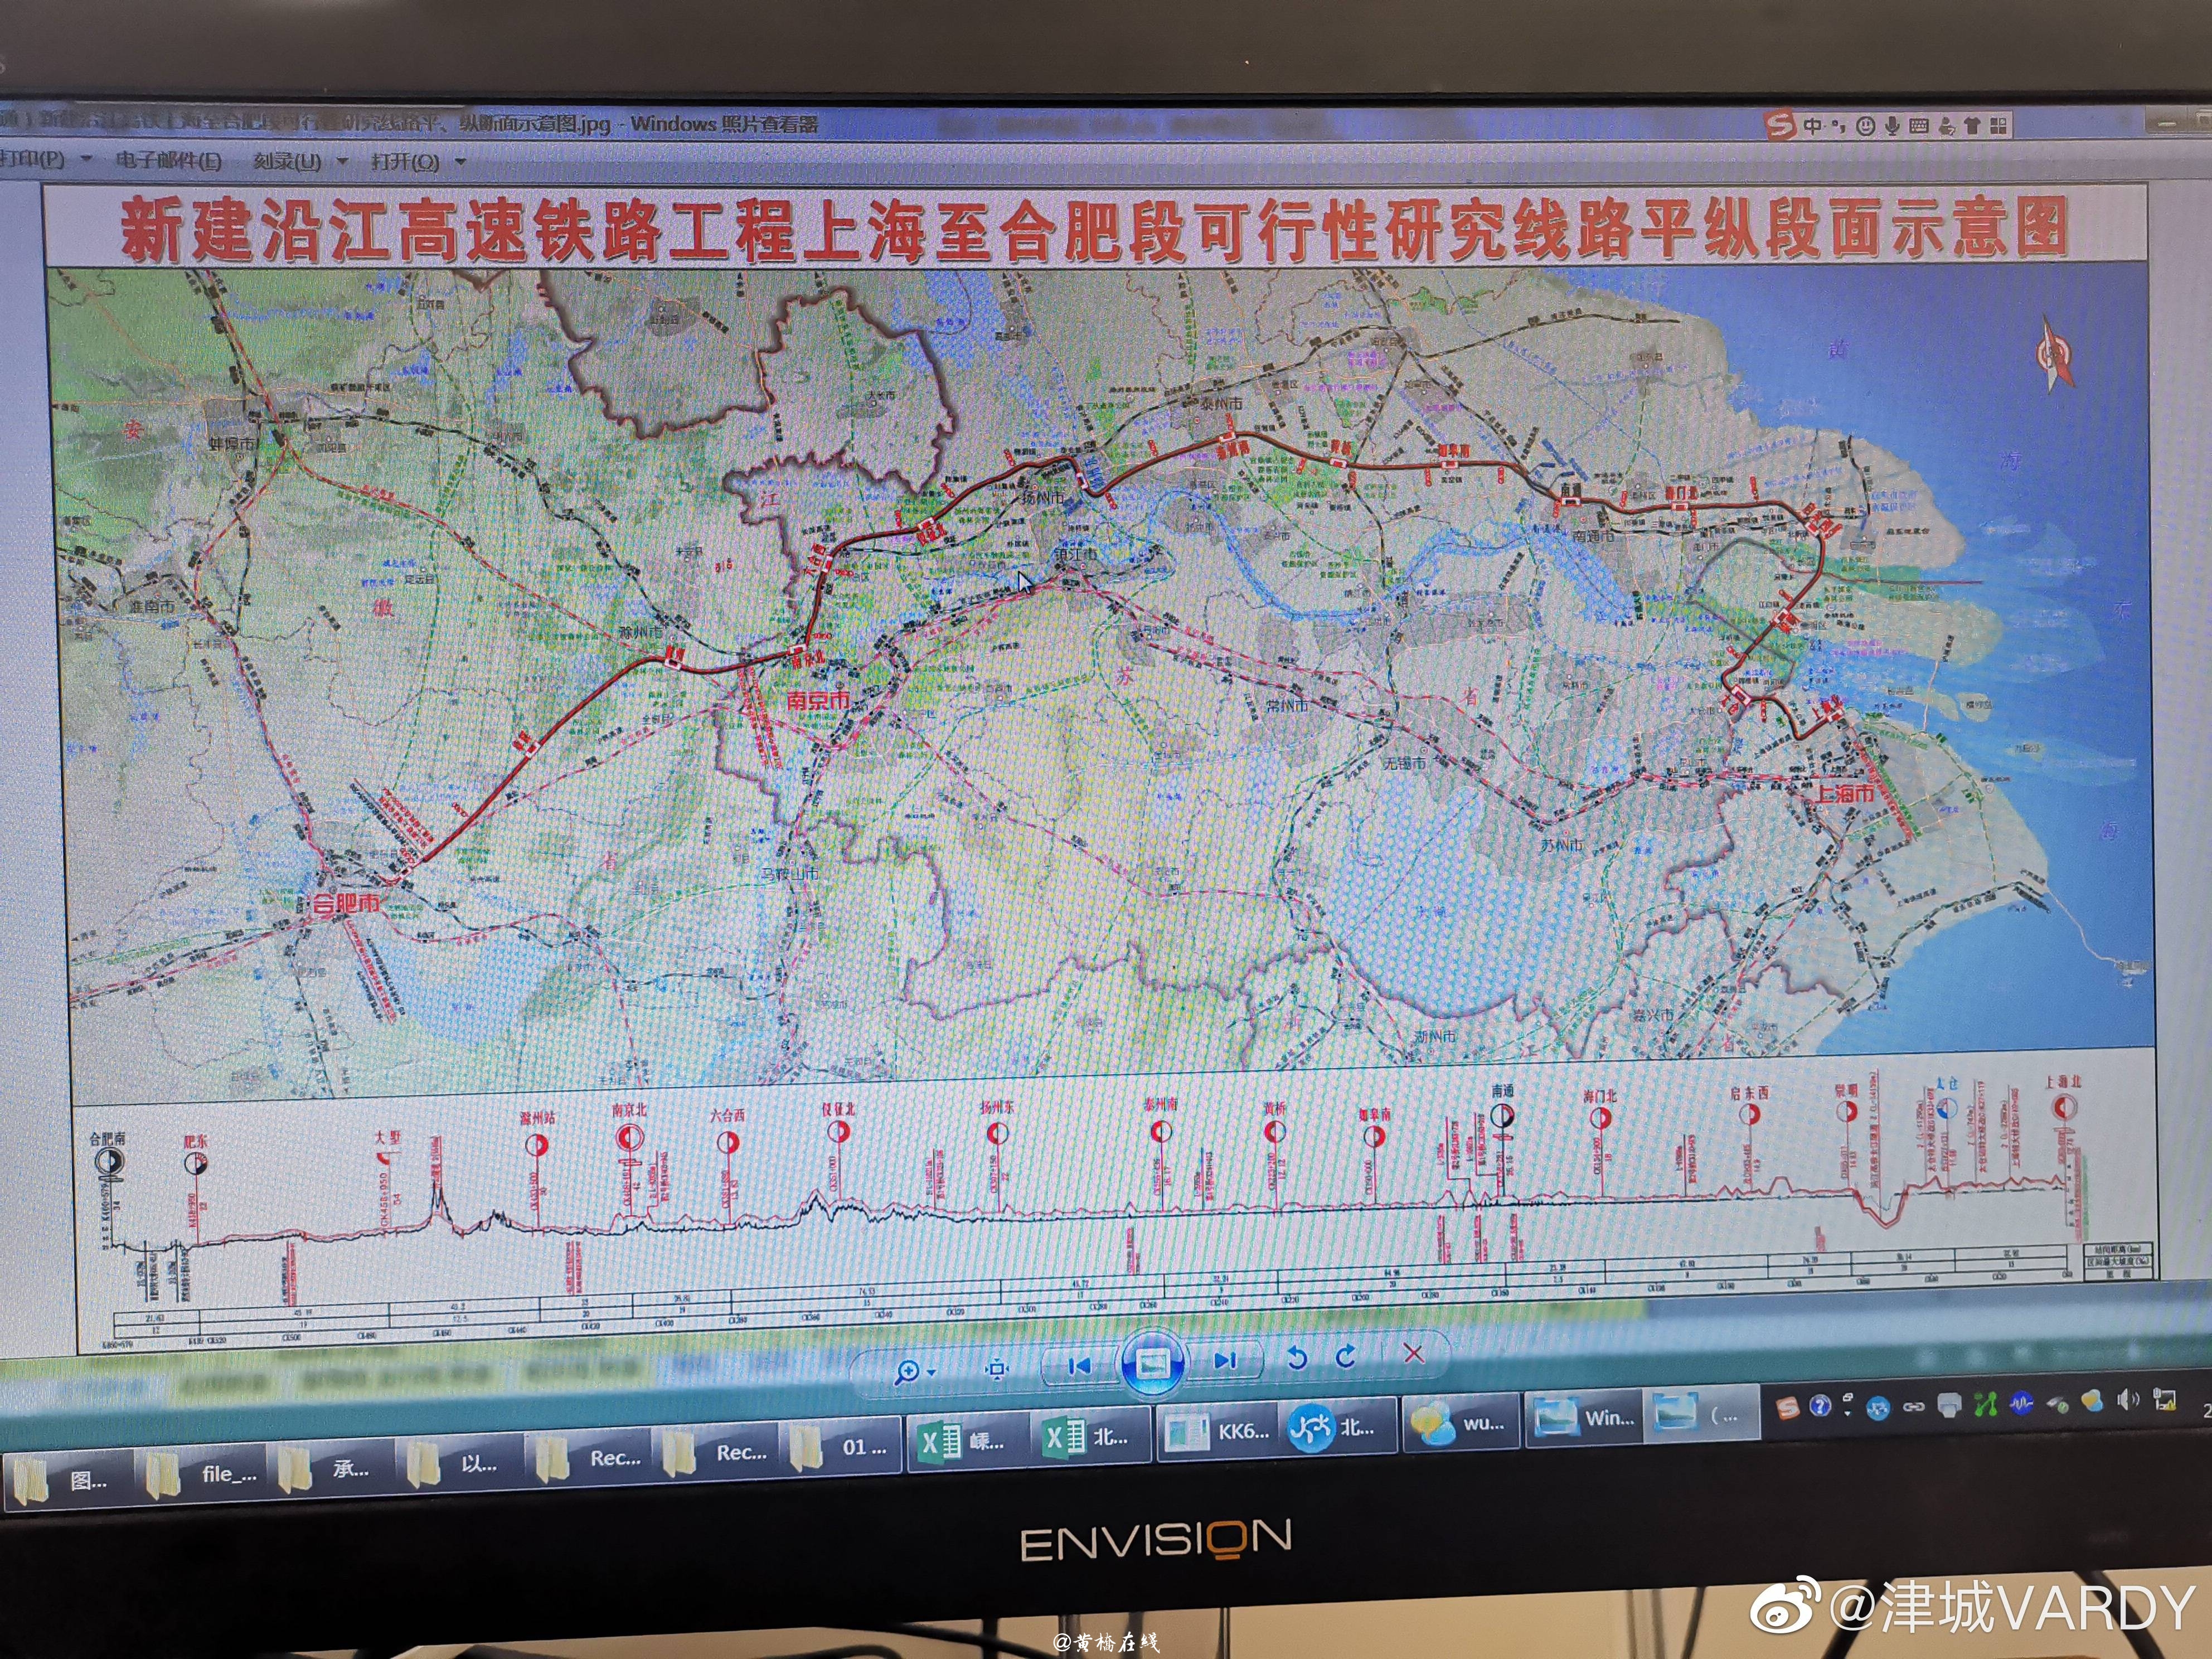Viewport: 2212px width, 1659px height.
Task: Click the 上海市 label on the map
Action: coord(1845,793)
